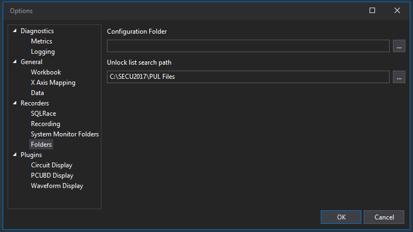Select Logging in the options tree
The width and height of the screenshot is (413, 232).
(43, 52)
